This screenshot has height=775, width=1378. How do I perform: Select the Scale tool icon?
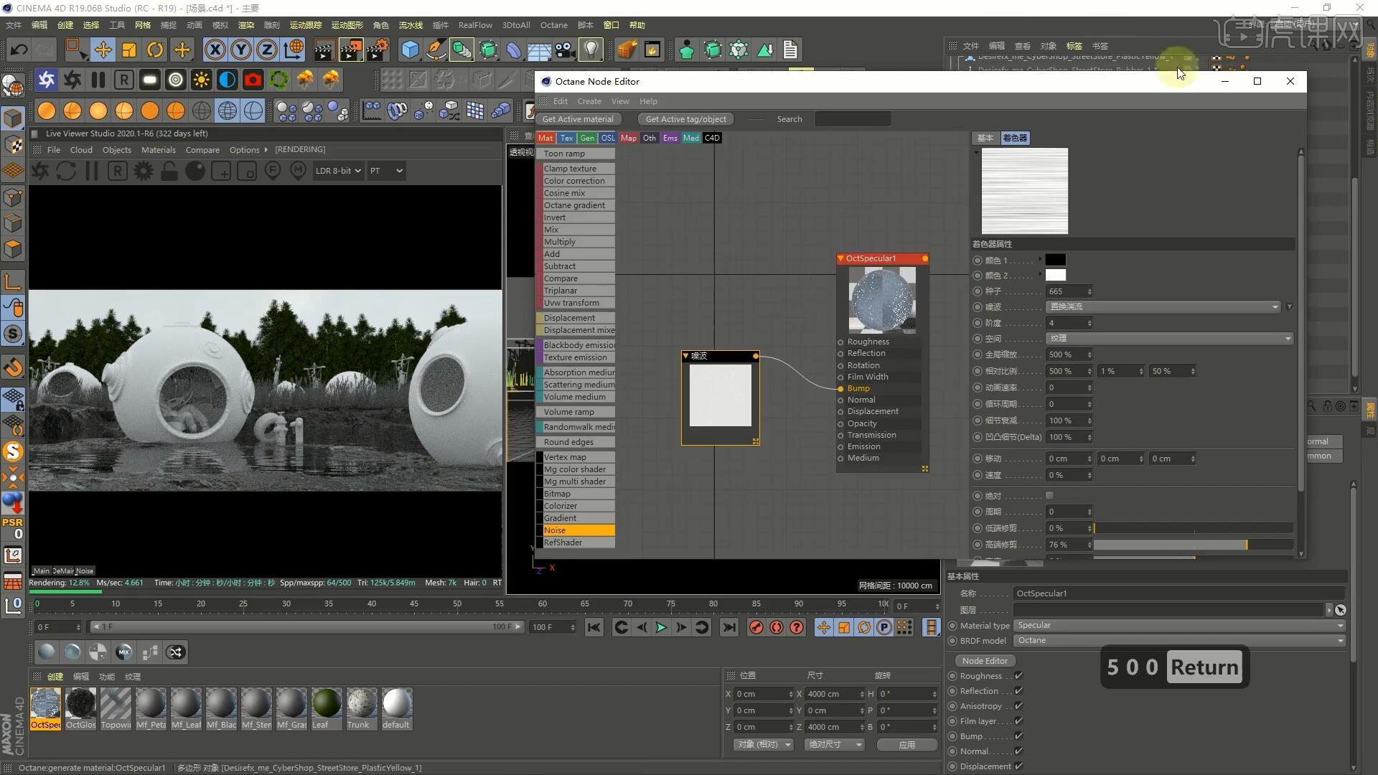click(x=129, y=50)
